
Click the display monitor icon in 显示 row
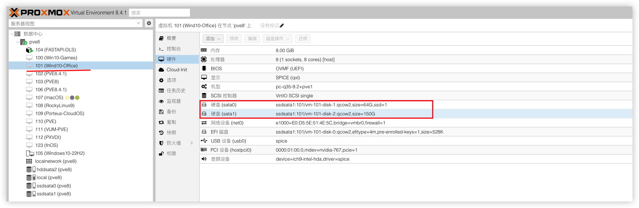click(204, 77)
